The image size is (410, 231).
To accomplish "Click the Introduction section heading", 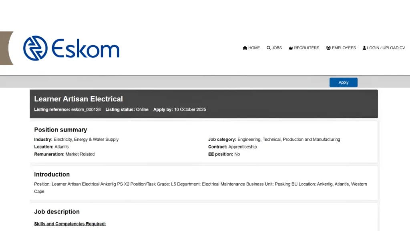I will pyautogui.click(x=52, y=174).
